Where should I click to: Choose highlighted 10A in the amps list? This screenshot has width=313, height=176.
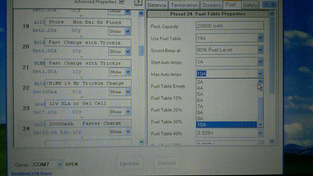click(x=227, y=125)
